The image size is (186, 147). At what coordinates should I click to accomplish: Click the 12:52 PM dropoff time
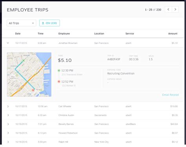pyautogui.click(x=67, y=82)
